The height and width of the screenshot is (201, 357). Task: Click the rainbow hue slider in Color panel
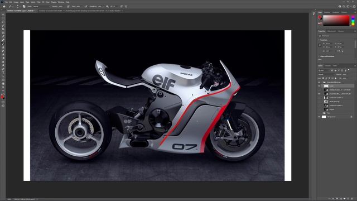click(353, 20)
